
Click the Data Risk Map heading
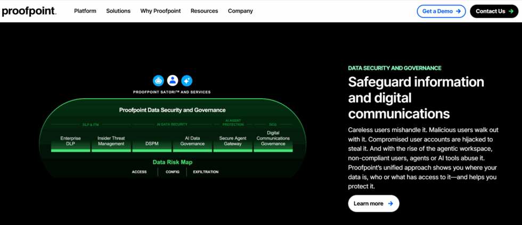tap(173, 162)
